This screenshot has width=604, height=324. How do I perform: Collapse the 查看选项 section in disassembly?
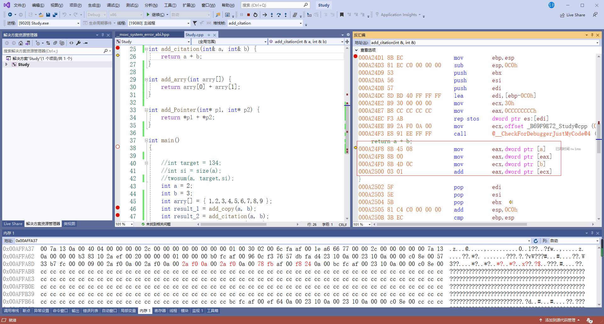(x=356, y=50)
